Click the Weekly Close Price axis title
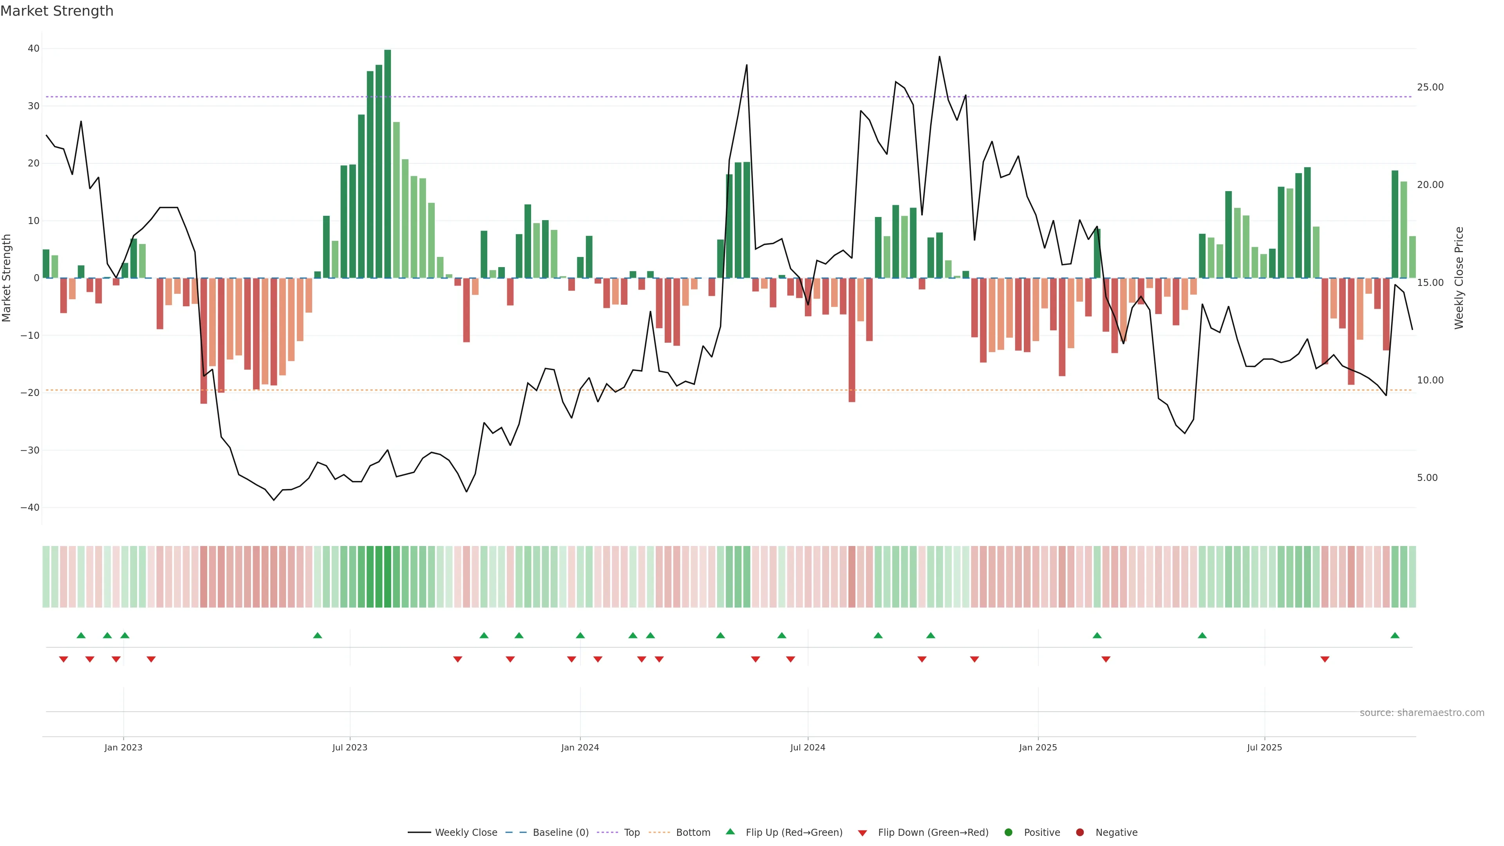 click(1459, 278)
